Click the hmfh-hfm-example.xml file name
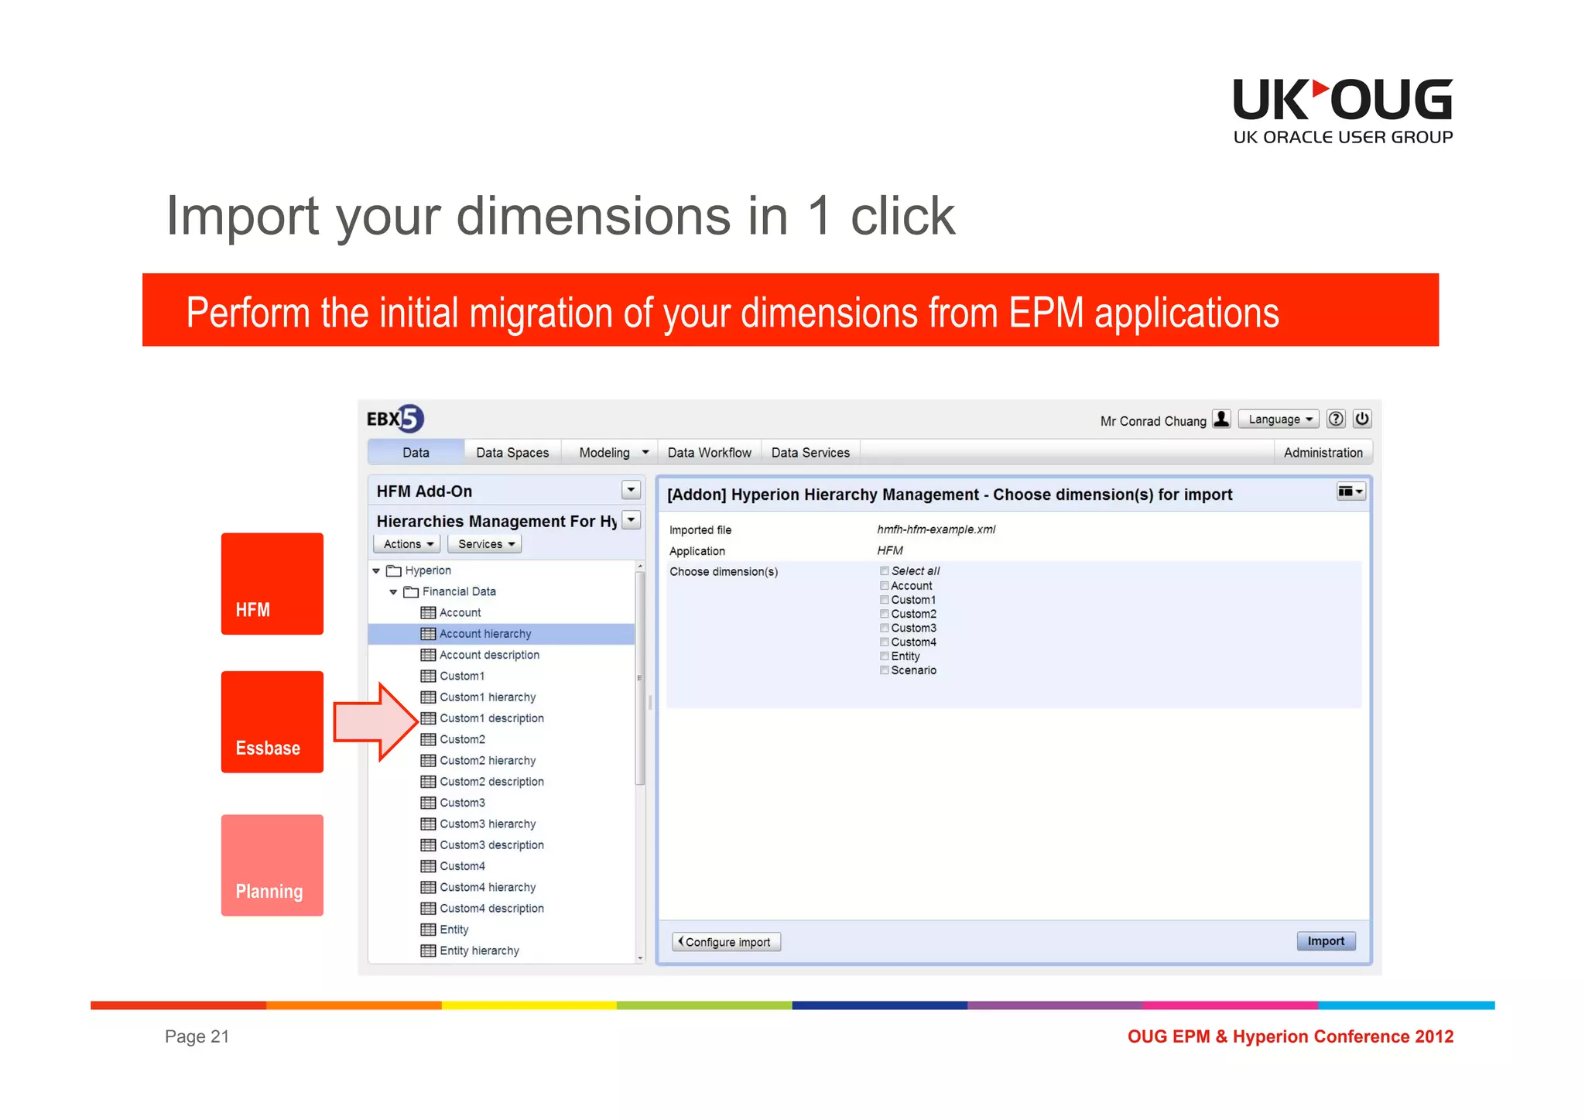1585x1120 pixels. [936, 529]
